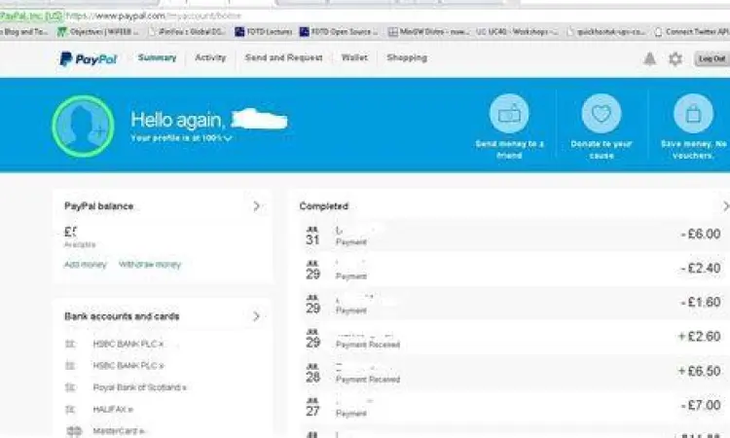Click the Withdraw money link
This screenshot has height=438, width=730.
[x=150, y=265]
